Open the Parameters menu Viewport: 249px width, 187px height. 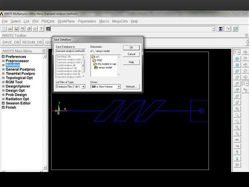coord(87,21)
